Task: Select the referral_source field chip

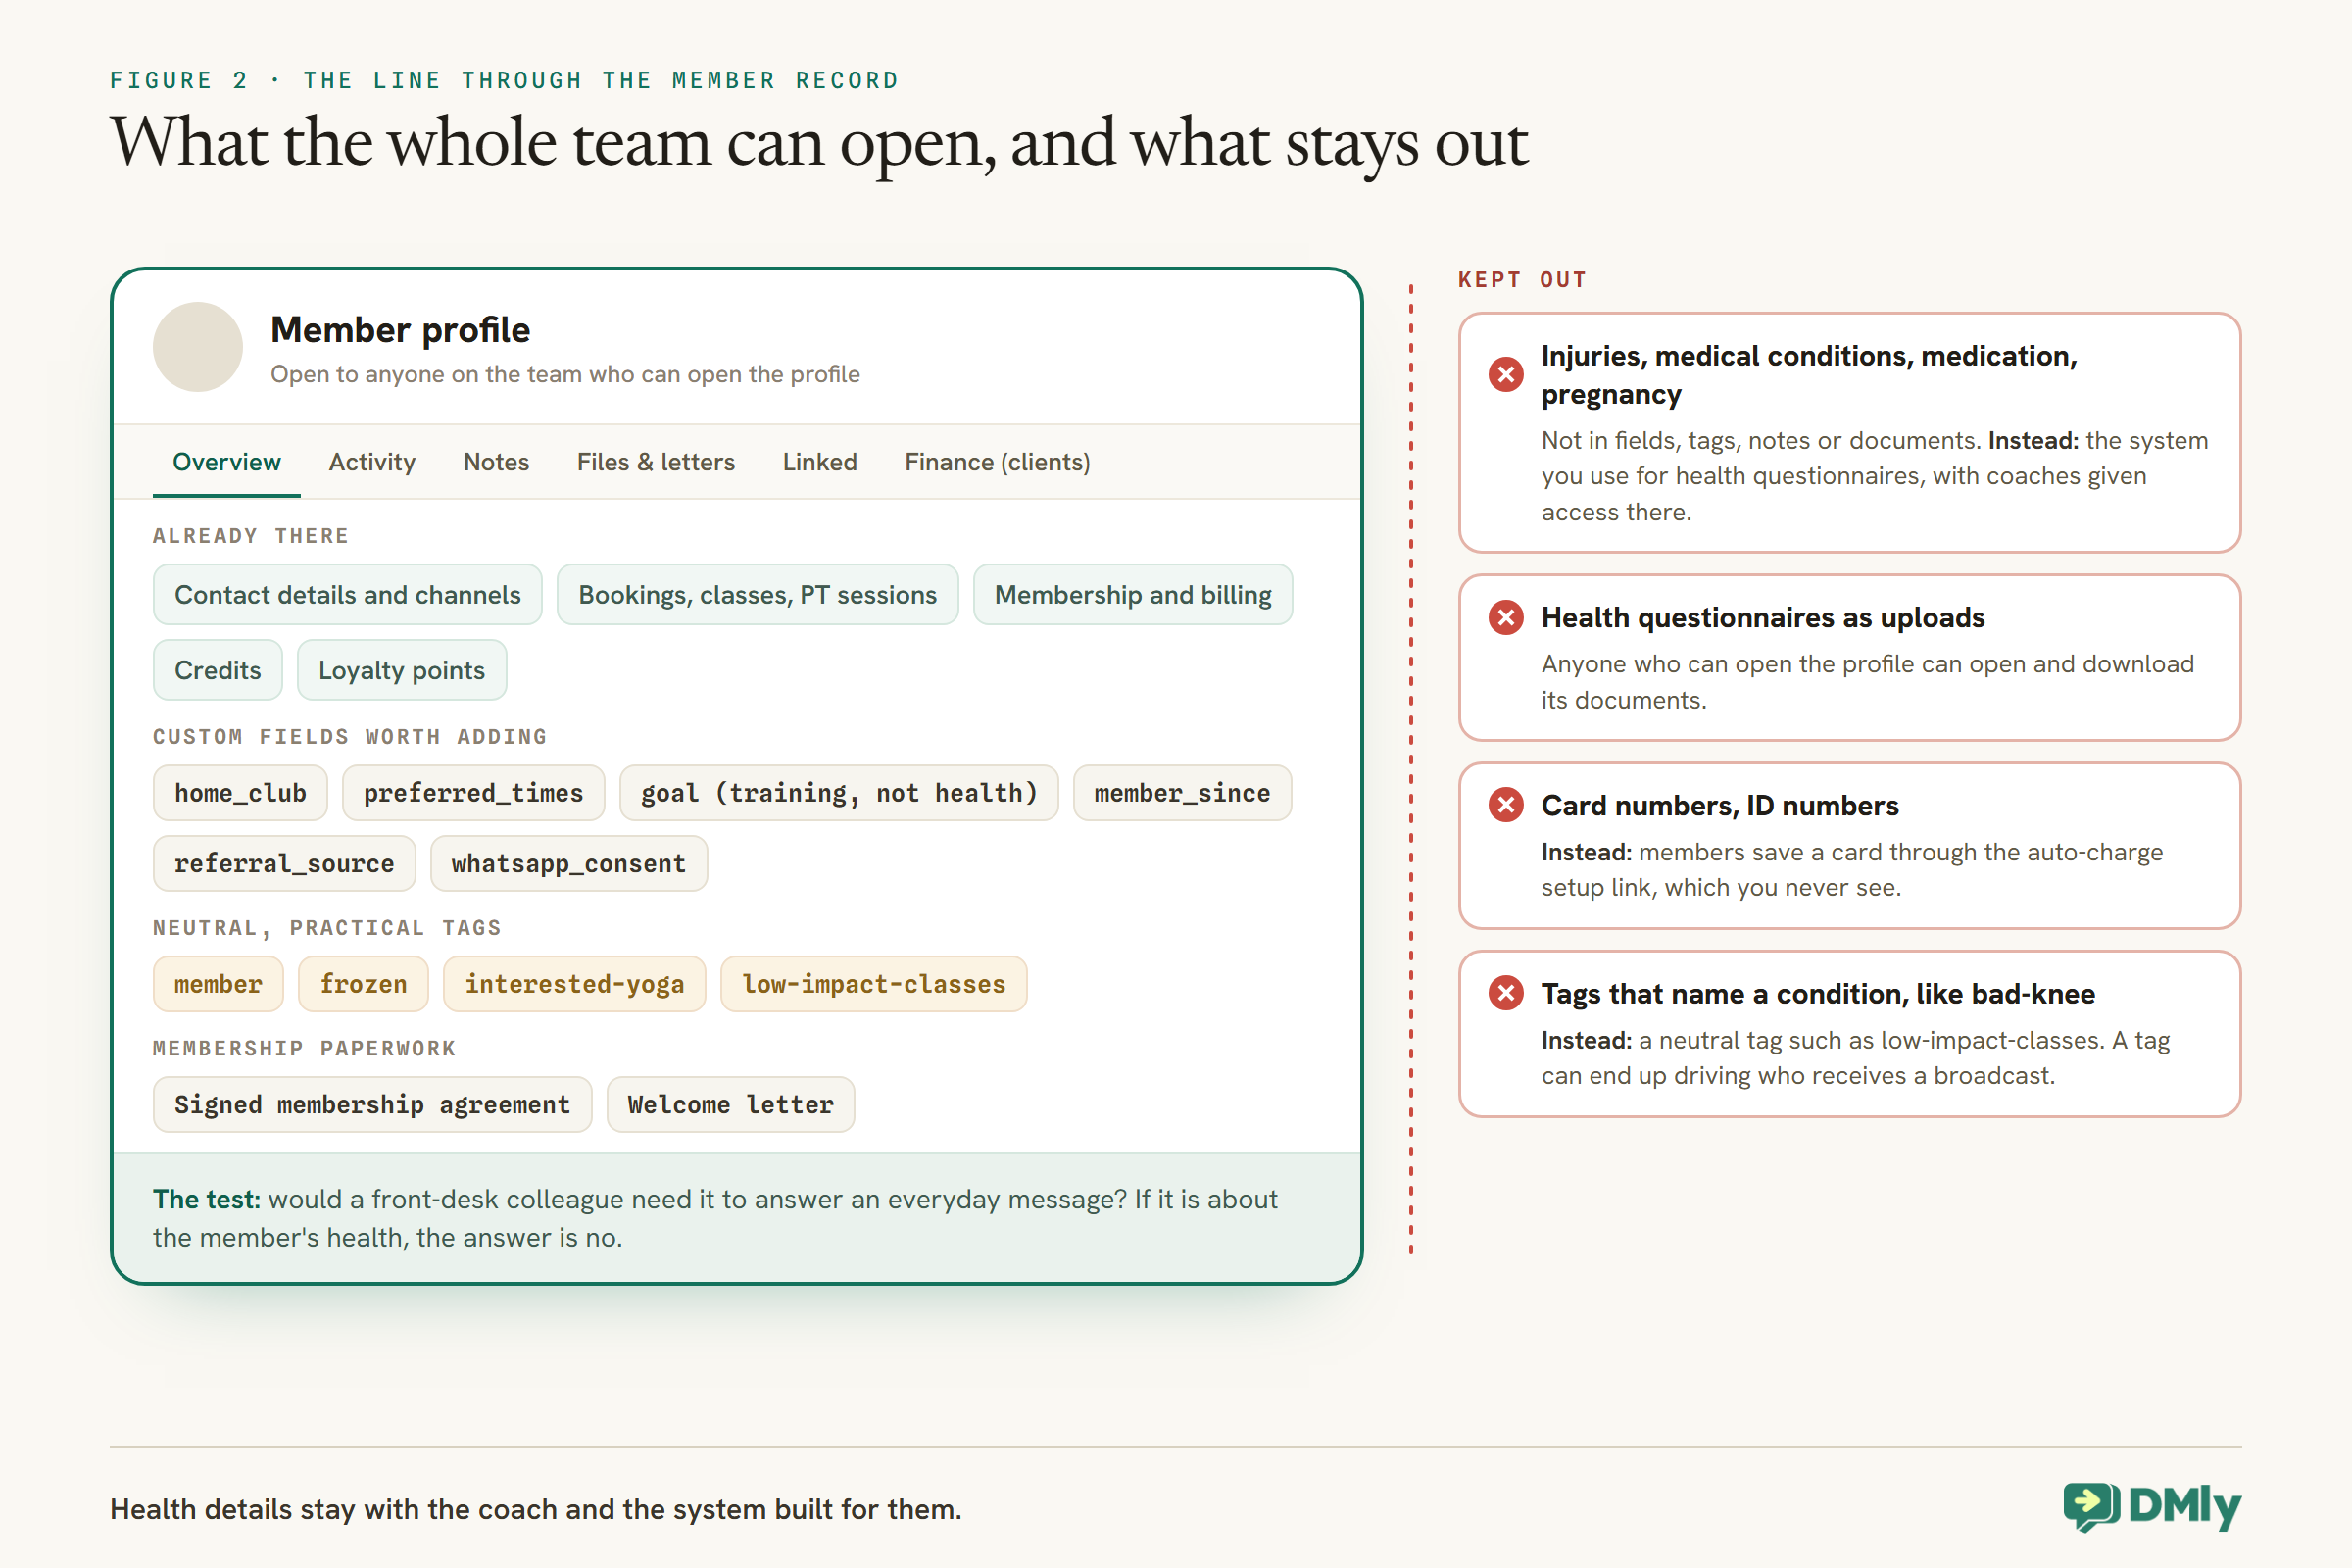Action: (x=284, y=863)
